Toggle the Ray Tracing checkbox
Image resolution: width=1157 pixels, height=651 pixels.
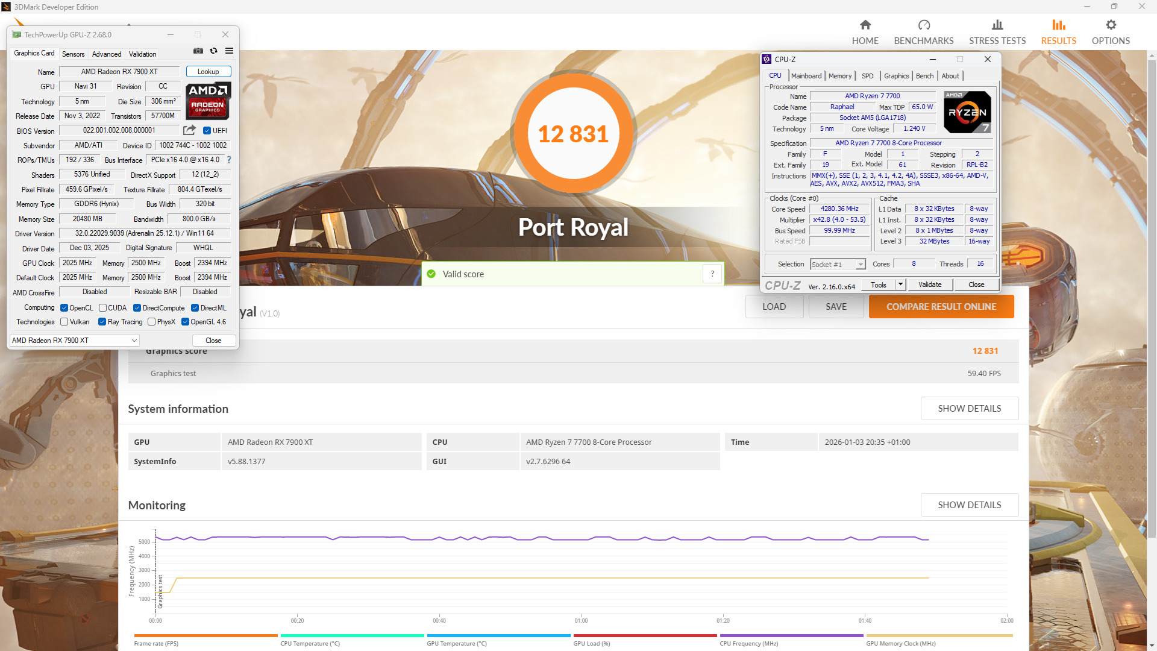click(102, 322)
